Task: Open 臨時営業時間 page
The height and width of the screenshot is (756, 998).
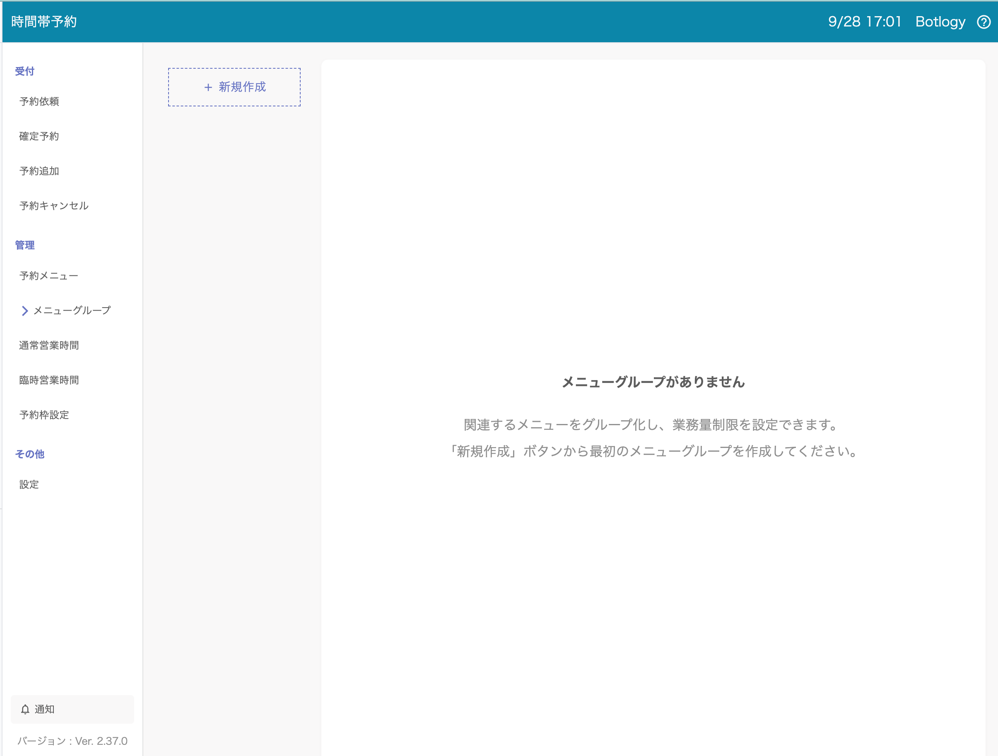Action: pyautogui.click(x=49, y=380)
